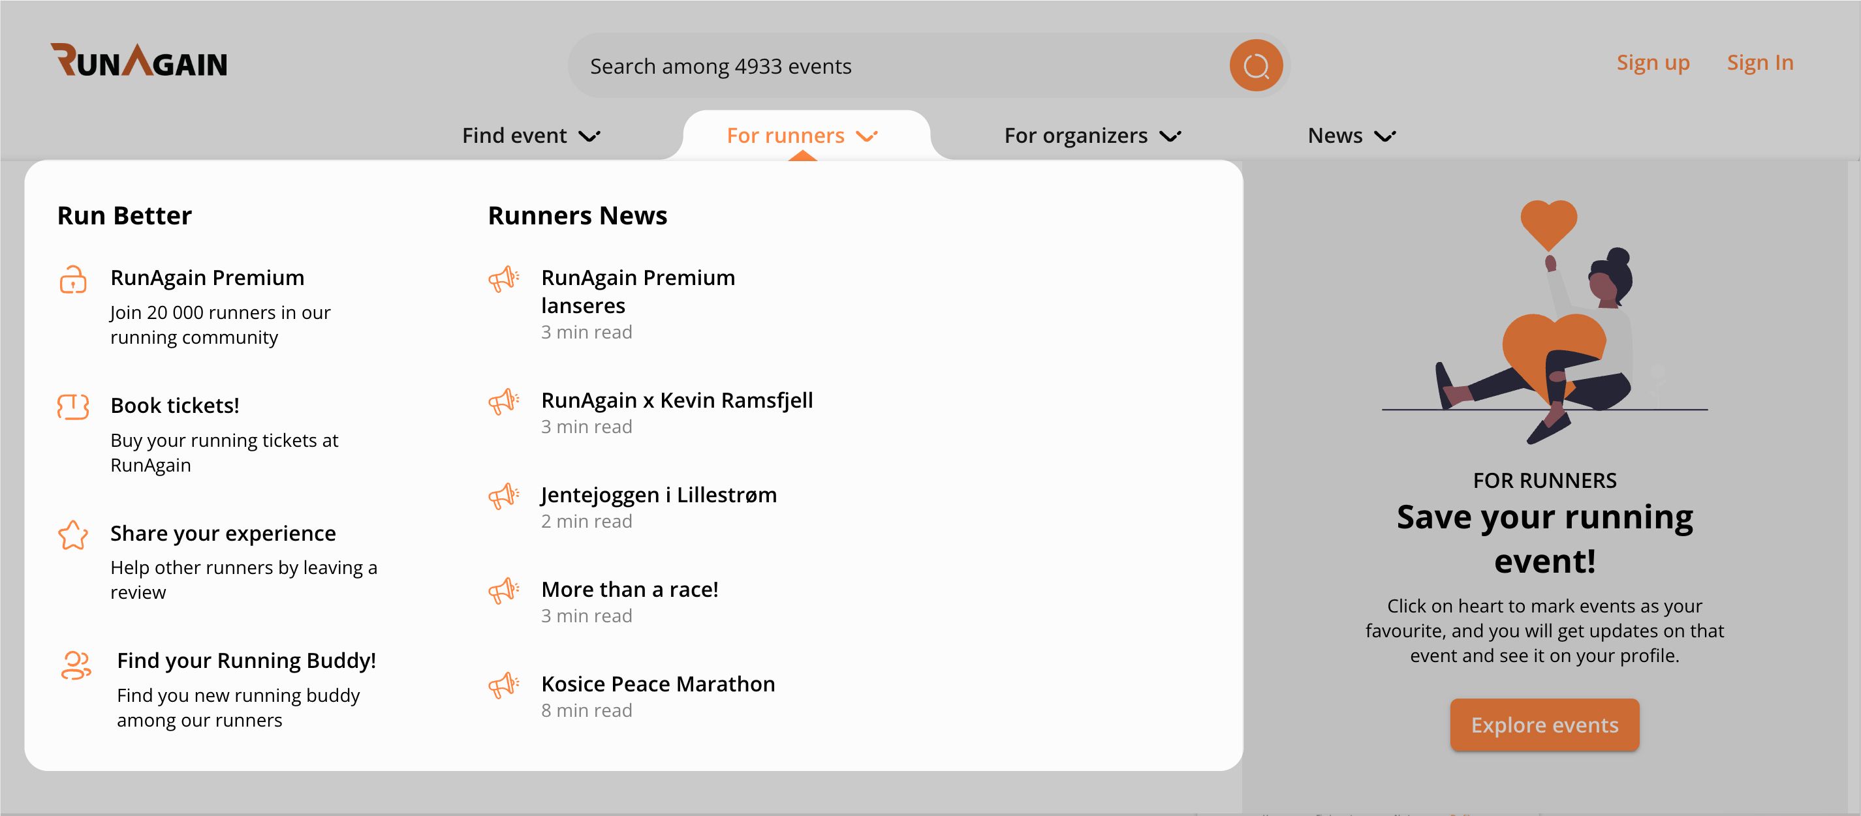Click megaphone icon next to More than a race!
The height and width of the screenshot is (816, 1861).
coord(503,591)
